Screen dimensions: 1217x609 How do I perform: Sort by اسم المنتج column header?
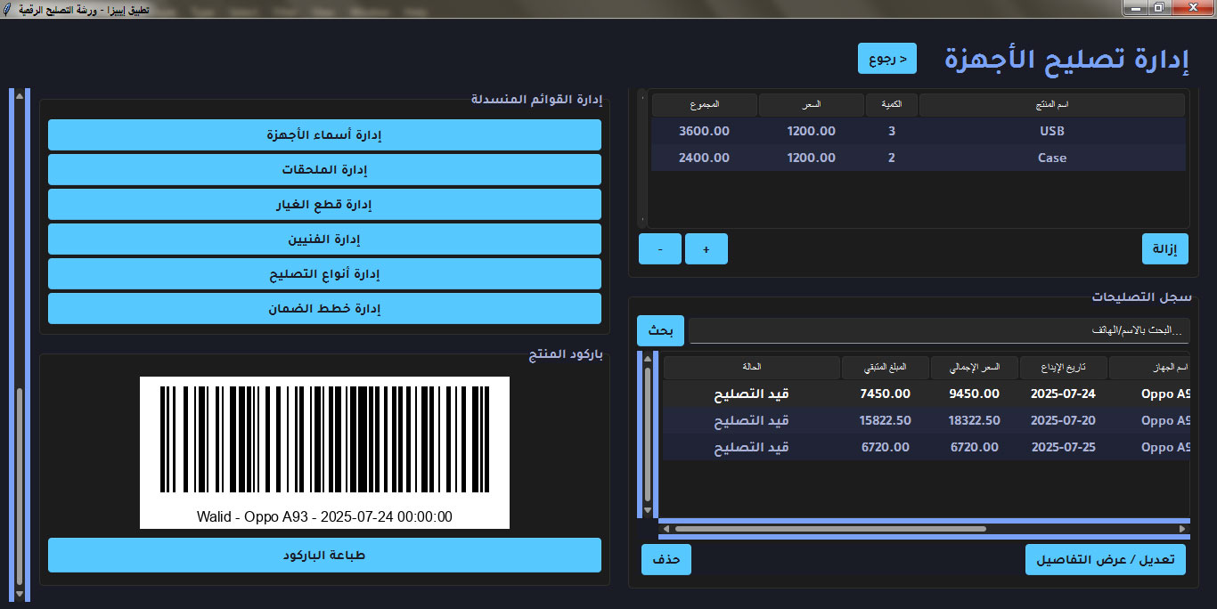pyautogui.click(x=1052, y=105)
